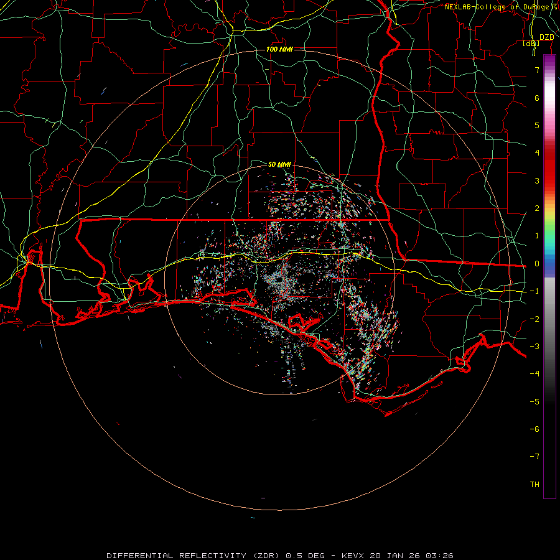
Task: Click the -2 label on the legend
Action: [x=534, y=319]
